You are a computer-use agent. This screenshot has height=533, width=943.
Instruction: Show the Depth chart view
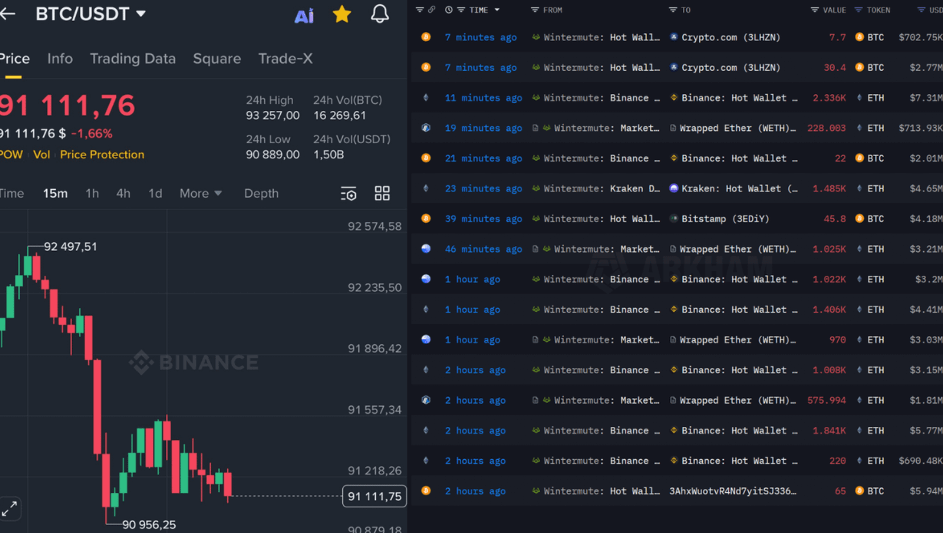tap(261, 193)
